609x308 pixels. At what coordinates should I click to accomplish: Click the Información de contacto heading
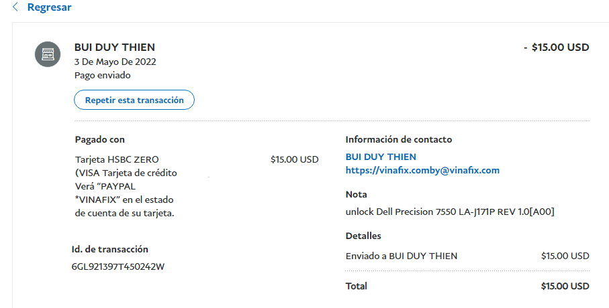pos(399,139)
